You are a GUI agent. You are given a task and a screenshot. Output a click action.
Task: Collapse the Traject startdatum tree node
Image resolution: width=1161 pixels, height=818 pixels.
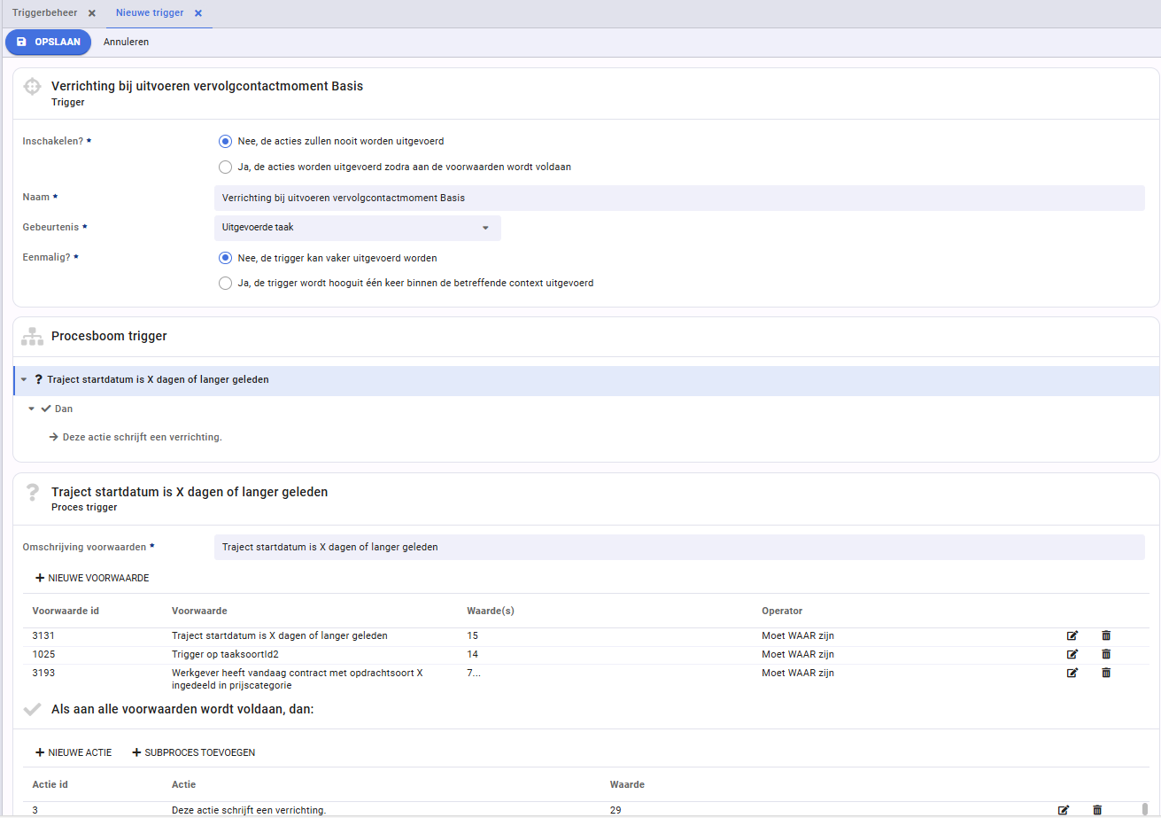(x=24, y=379)
